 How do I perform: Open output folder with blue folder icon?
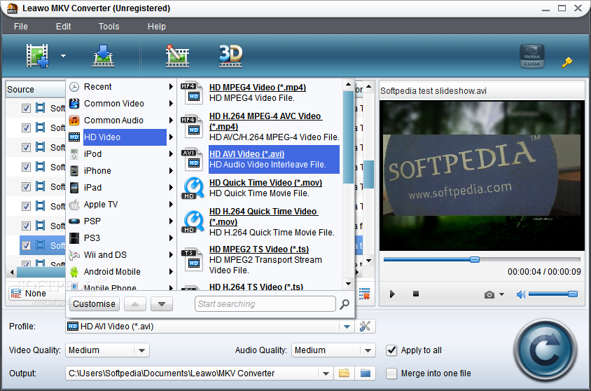tap(366, 373)
